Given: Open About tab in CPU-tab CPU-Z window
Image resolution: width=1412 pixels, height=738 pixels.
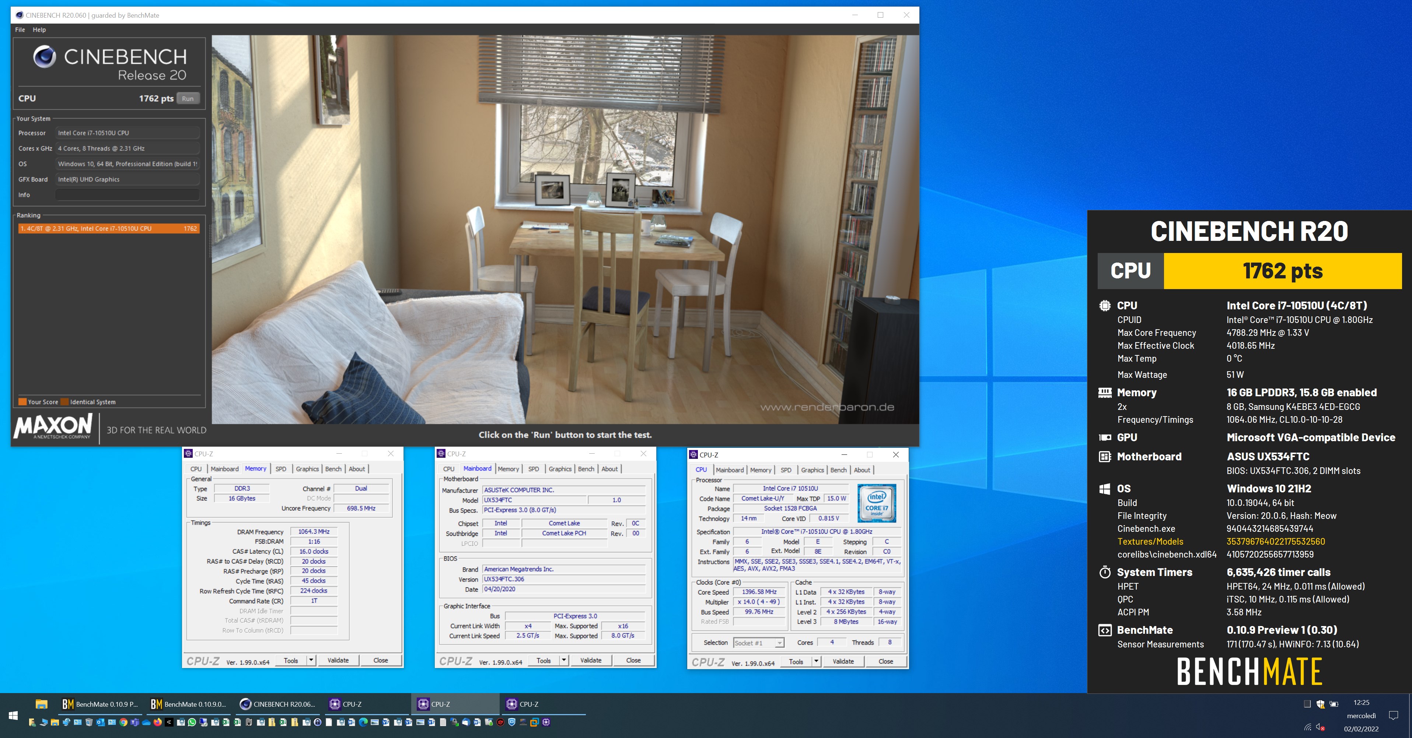Looking at the screenshot, I should [x=861, y=470].
